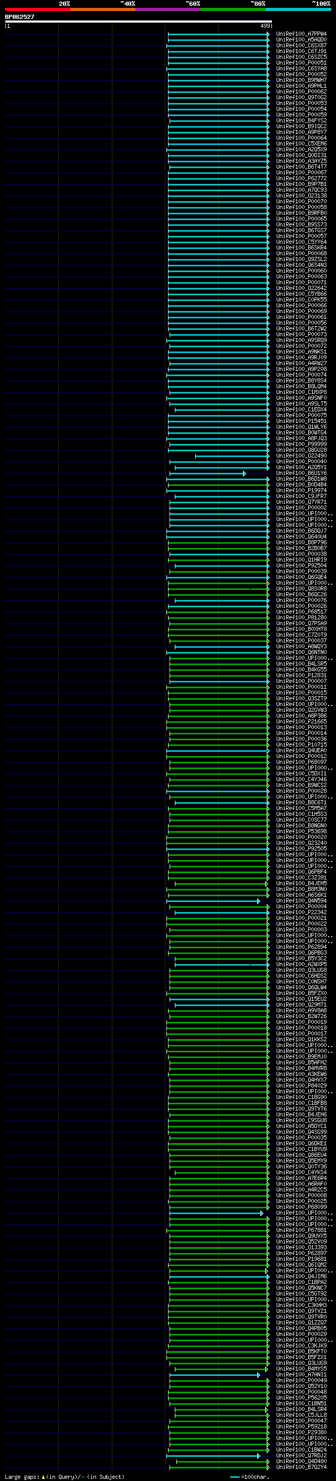The image size is (336, 1481).
Task: Click label UniRef100_P19974
Action: pyautogui.click(x=301, y=490)
